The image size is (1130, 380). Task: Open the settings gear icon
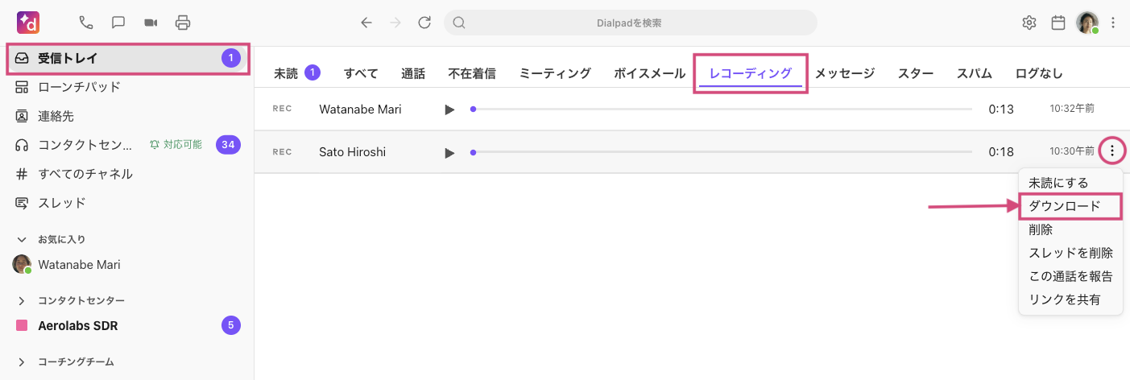(1029, 23)
